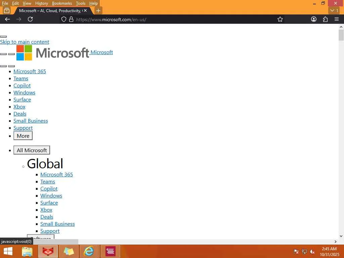
Task: Open Microsoft 365 under Global
Action: click(x=56, y=175)
